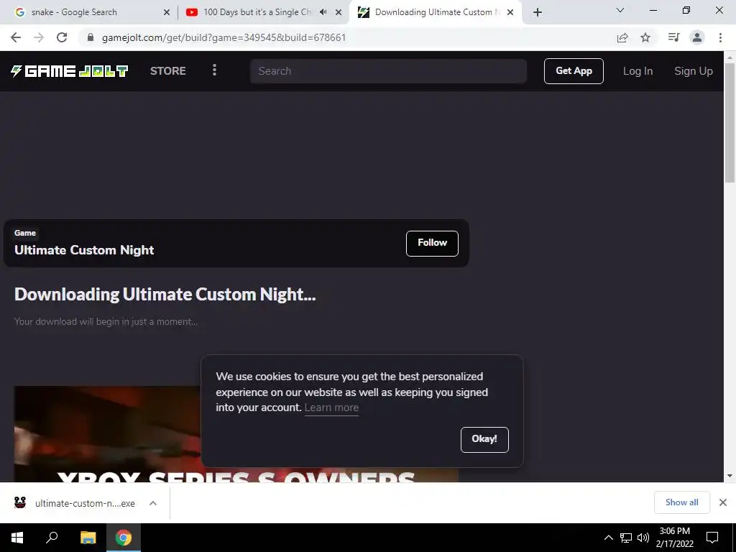Image resolution: width=736 pixels, height=552 pixels.
Task: Open the cookie Learn more link
Action: click(x=331, y=408)
